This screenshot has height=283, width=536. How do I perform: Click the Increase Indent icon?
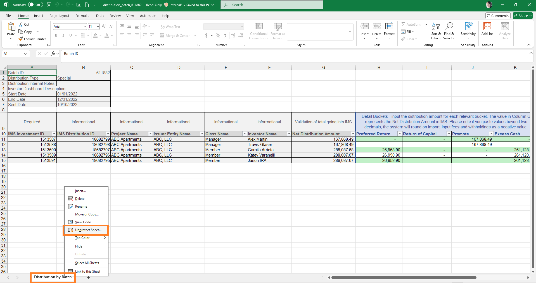tap(152, 35)
